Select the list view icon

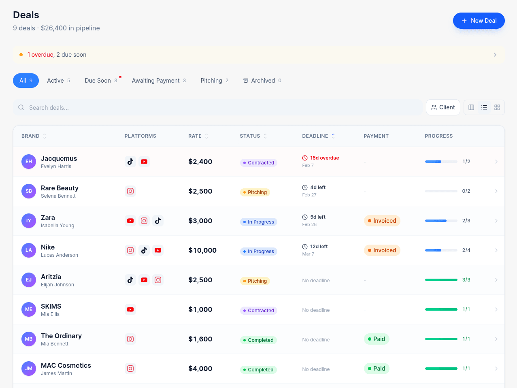pyautogui.click(x=484, y=107)
